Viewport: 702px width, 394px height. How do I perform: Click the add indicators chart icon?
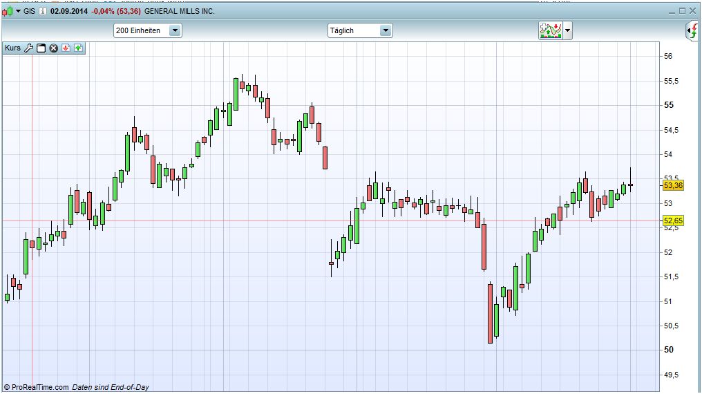click(x=551, y=30)
